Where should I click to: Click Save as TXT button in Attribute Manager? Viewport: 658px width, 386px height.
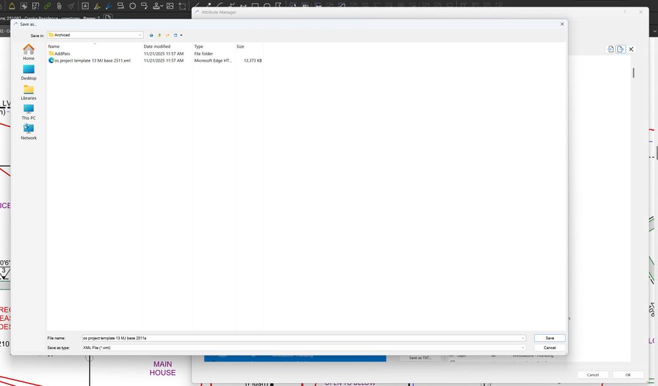[x=420, y=358]
